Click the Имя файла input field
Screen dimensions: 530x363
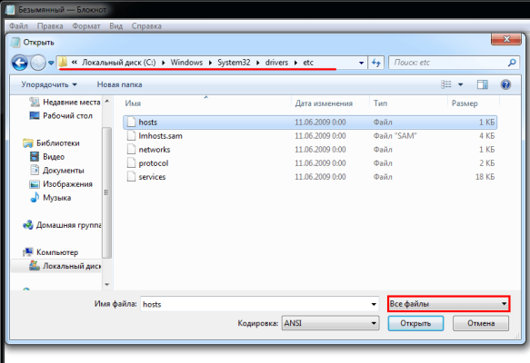(260, 304)
